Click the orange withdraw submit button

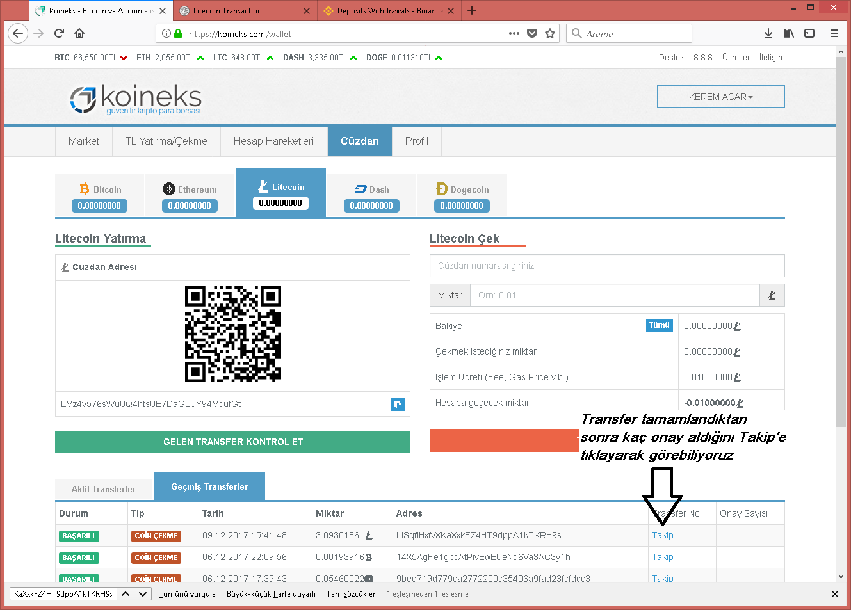click(504, 441)
